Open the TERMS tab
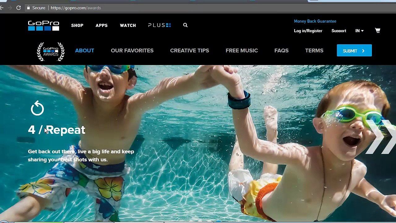This screenshot has width=396, height=223. pyautogui.click(x=314, y=50)
